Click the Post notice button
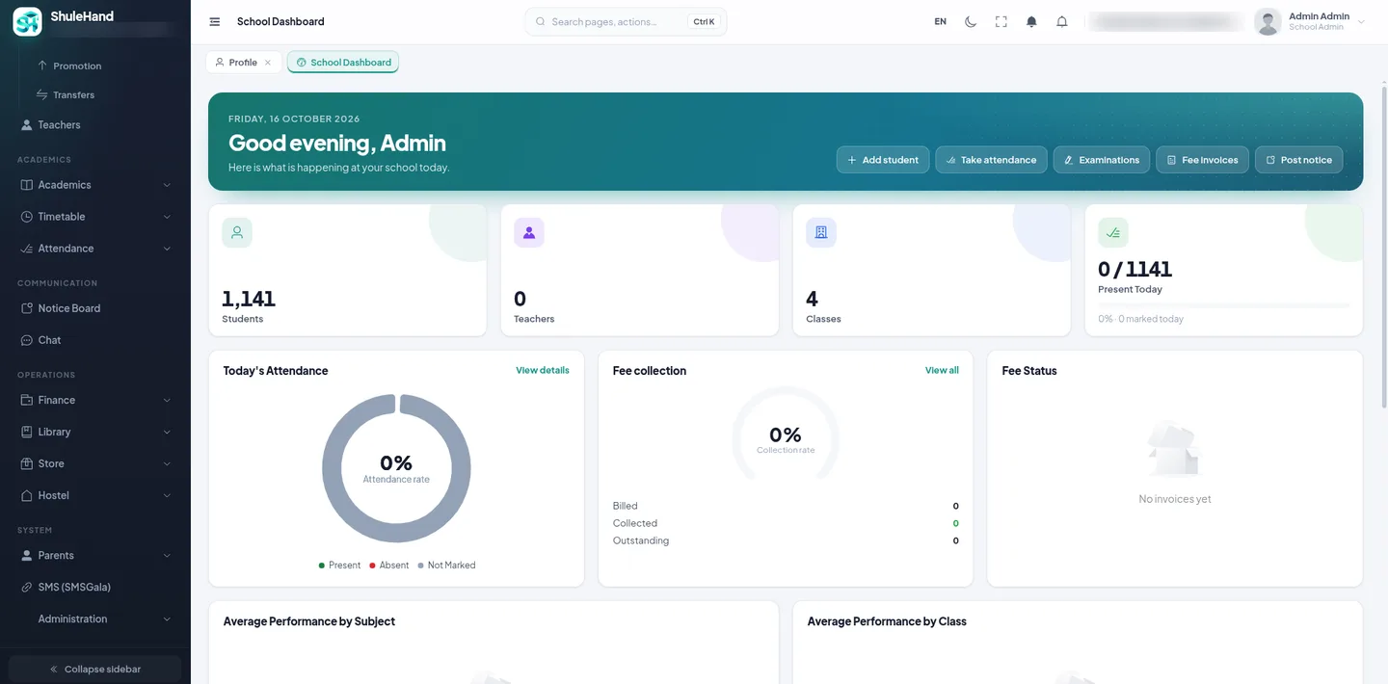This screenshot has width=1388, height=684. point(1299,160)
